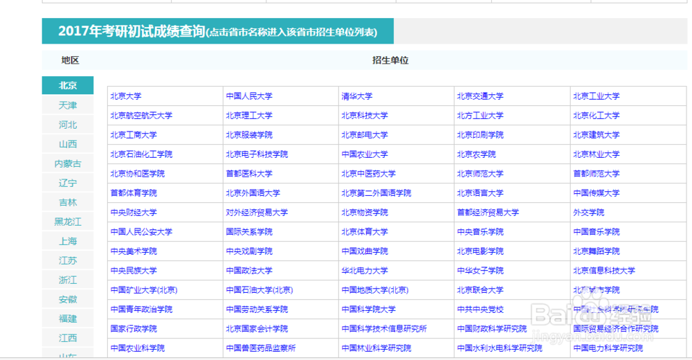Open the 江西 region
The image size is (692, 360).
68,339
